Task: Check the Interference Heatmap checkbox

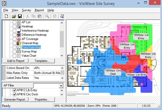Action: click(x=14, y=31)
